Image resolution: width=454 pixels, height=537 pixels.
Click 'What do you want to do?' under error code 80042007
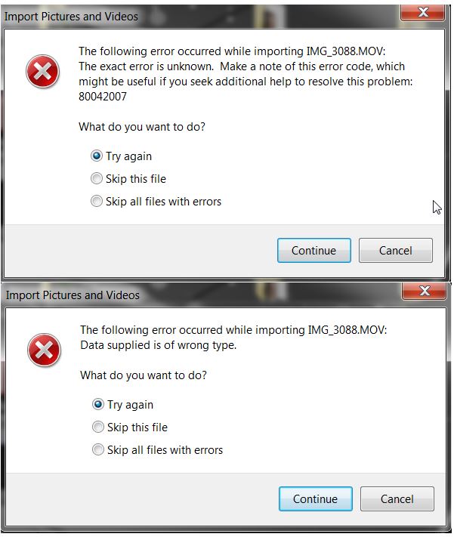(x=142, y=127)
